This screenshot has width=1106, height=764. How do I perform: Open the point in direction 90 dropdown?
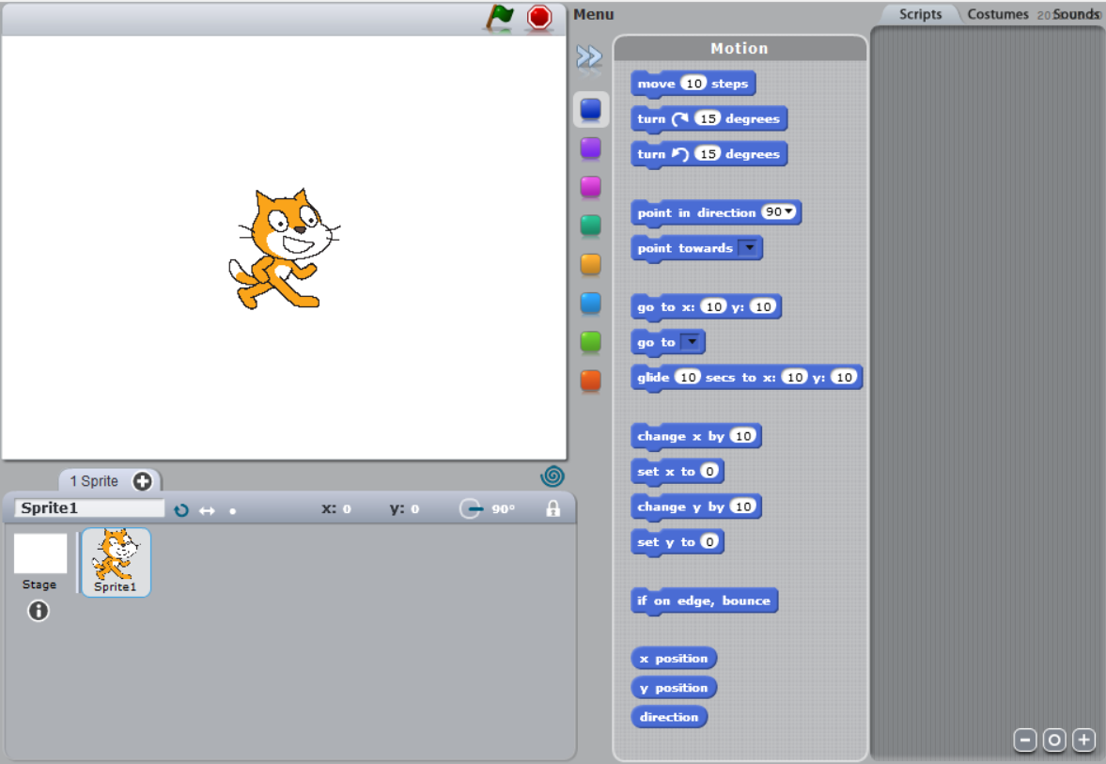pyautogui.click(x=788, y=212)
